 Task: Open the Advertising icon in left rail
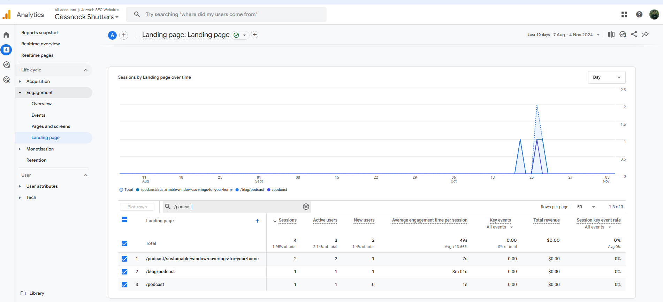(x=6, y=80)
